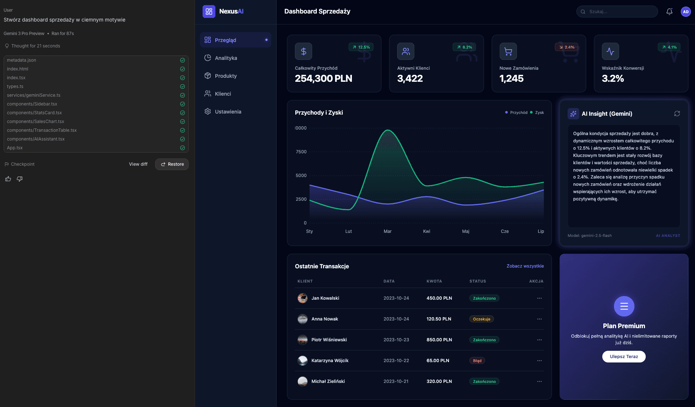695x407 pixels.
Task: Open the 'Zobacz wszystkie' transactions link
Action: pos(525,266)
